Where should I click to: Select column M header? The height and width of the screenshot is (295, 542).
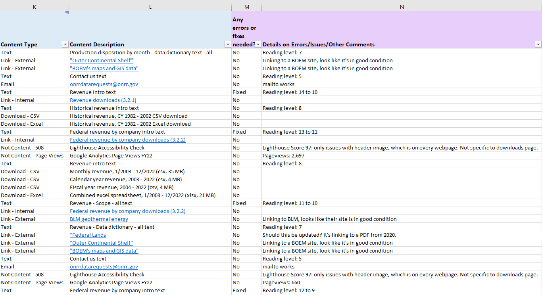(x=246, y=7)
